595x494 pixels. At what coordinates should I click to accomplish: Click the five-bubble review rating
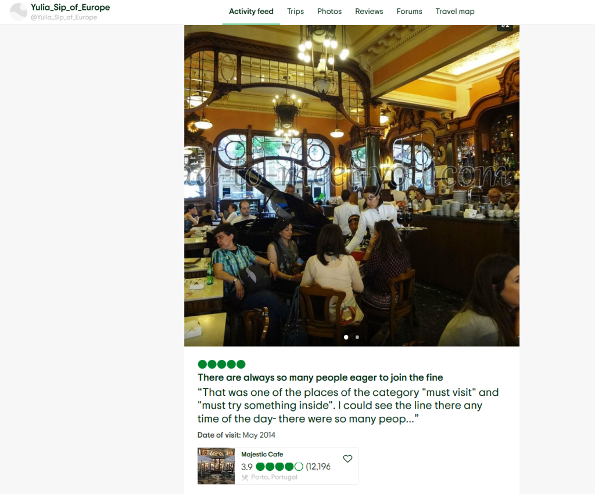point(221,365)
